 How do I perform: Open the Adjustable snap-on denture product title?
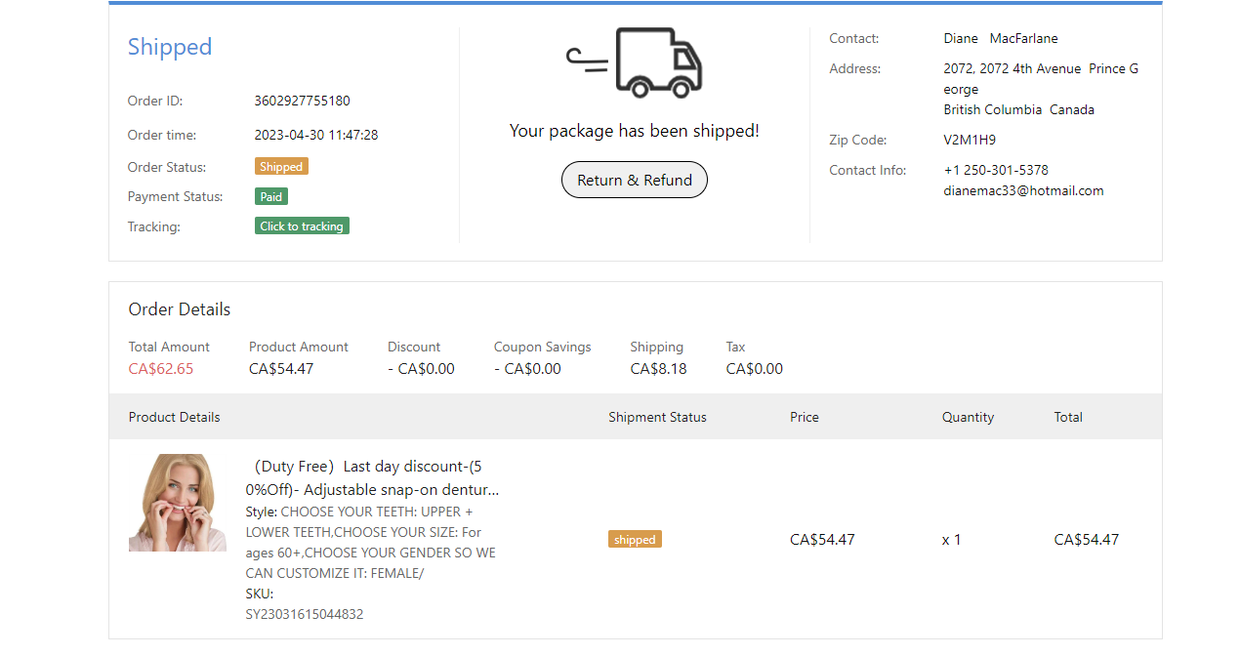tap(372, 478)
